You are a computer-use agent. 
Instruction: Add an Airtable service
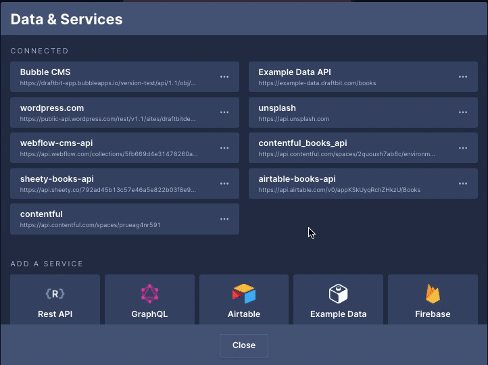pyautogui.click(x=244, y=299)
